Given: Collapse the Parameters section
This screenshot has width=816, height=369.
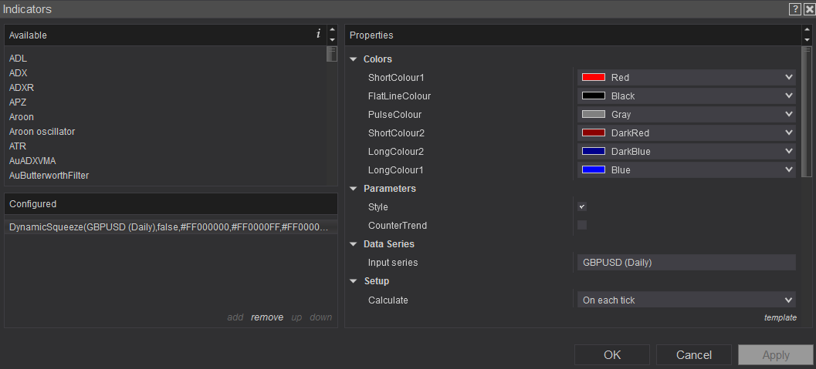Looking at the screenshot, I should [x=354, y=189].
